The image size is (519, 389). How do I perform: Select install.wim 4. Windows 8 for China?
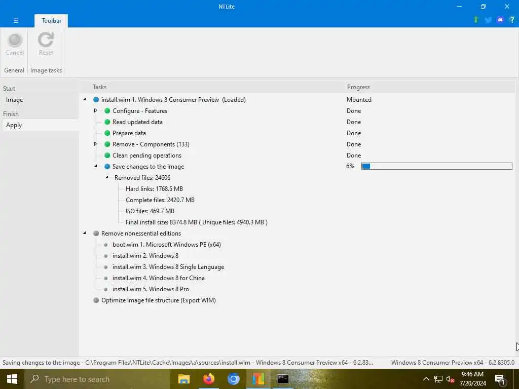[159, 278]
